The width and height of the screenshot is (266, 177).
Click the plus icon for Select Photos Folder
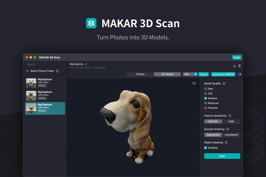[27, 71]
